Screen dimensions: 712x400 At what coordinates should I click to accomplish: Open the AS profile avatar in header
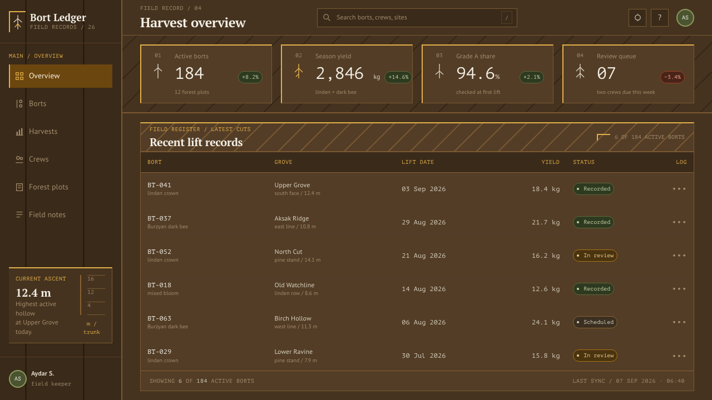pos(685,18)
